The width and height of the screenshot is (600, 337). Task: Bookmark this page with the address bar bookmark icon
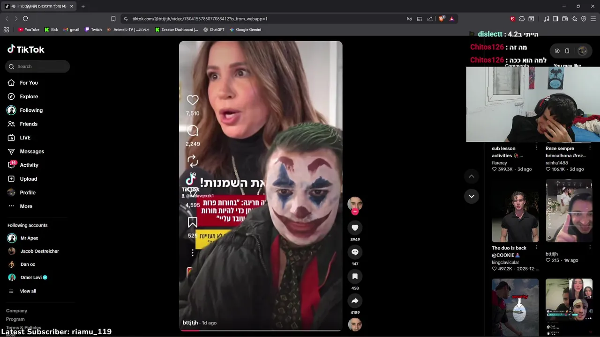click(x=113, y=19)
